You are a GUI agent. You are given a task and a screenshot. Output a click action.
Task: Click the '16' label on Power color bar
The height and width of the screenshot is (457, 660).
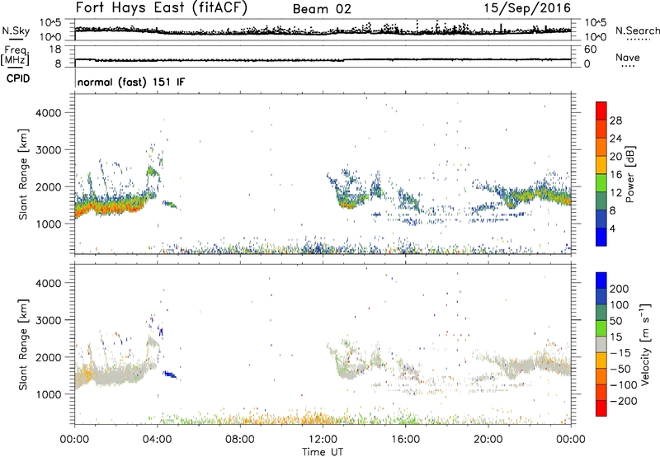tap(615, 175)
